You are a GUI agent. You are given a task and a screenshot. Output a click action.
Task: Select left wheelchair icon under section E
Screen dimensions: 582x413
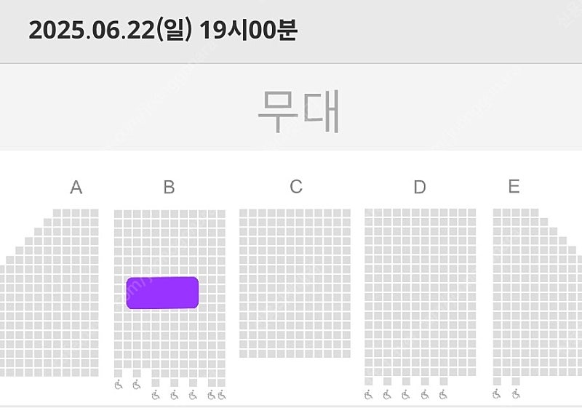click(x=497, y=393)
